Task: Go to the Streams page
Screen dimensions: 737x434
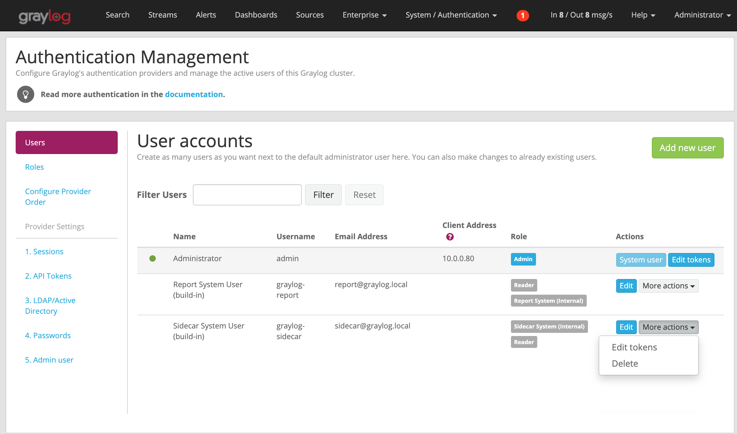Action: pyautogui.click(x=162, y=15)
